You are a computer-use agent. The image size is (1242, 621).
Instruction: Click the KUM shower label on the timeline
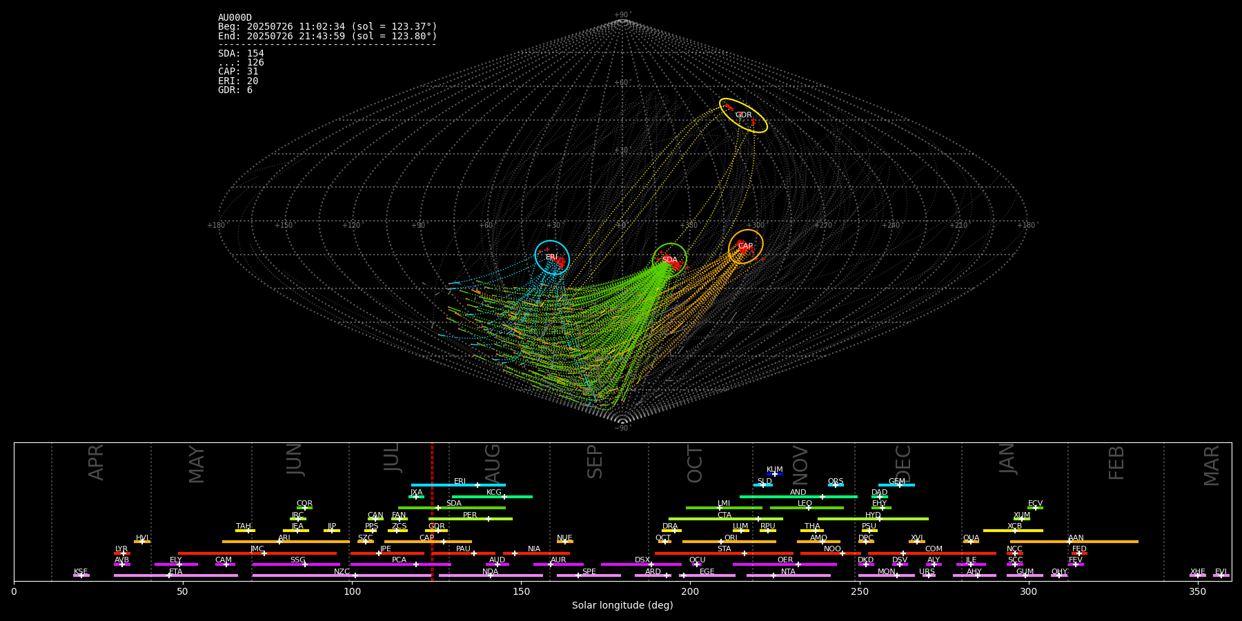click(775, 470)
